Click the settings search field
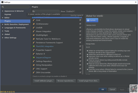 pyautogui.click(x=15, y=7)
